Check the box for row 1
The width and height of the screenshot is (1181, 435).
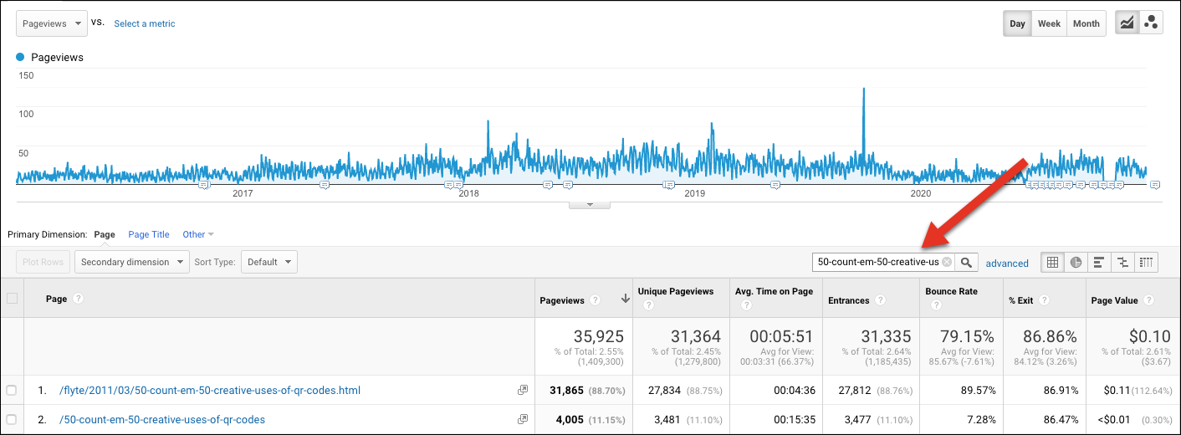point(12,390)
